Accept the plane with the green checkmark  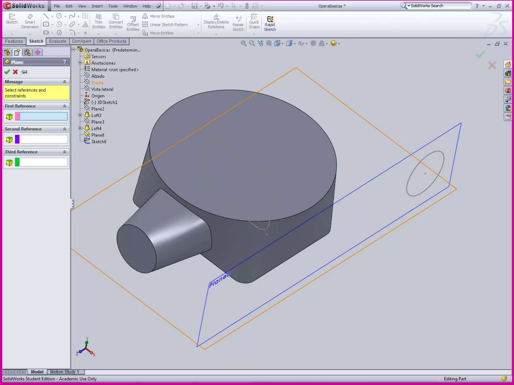(7, 72)
